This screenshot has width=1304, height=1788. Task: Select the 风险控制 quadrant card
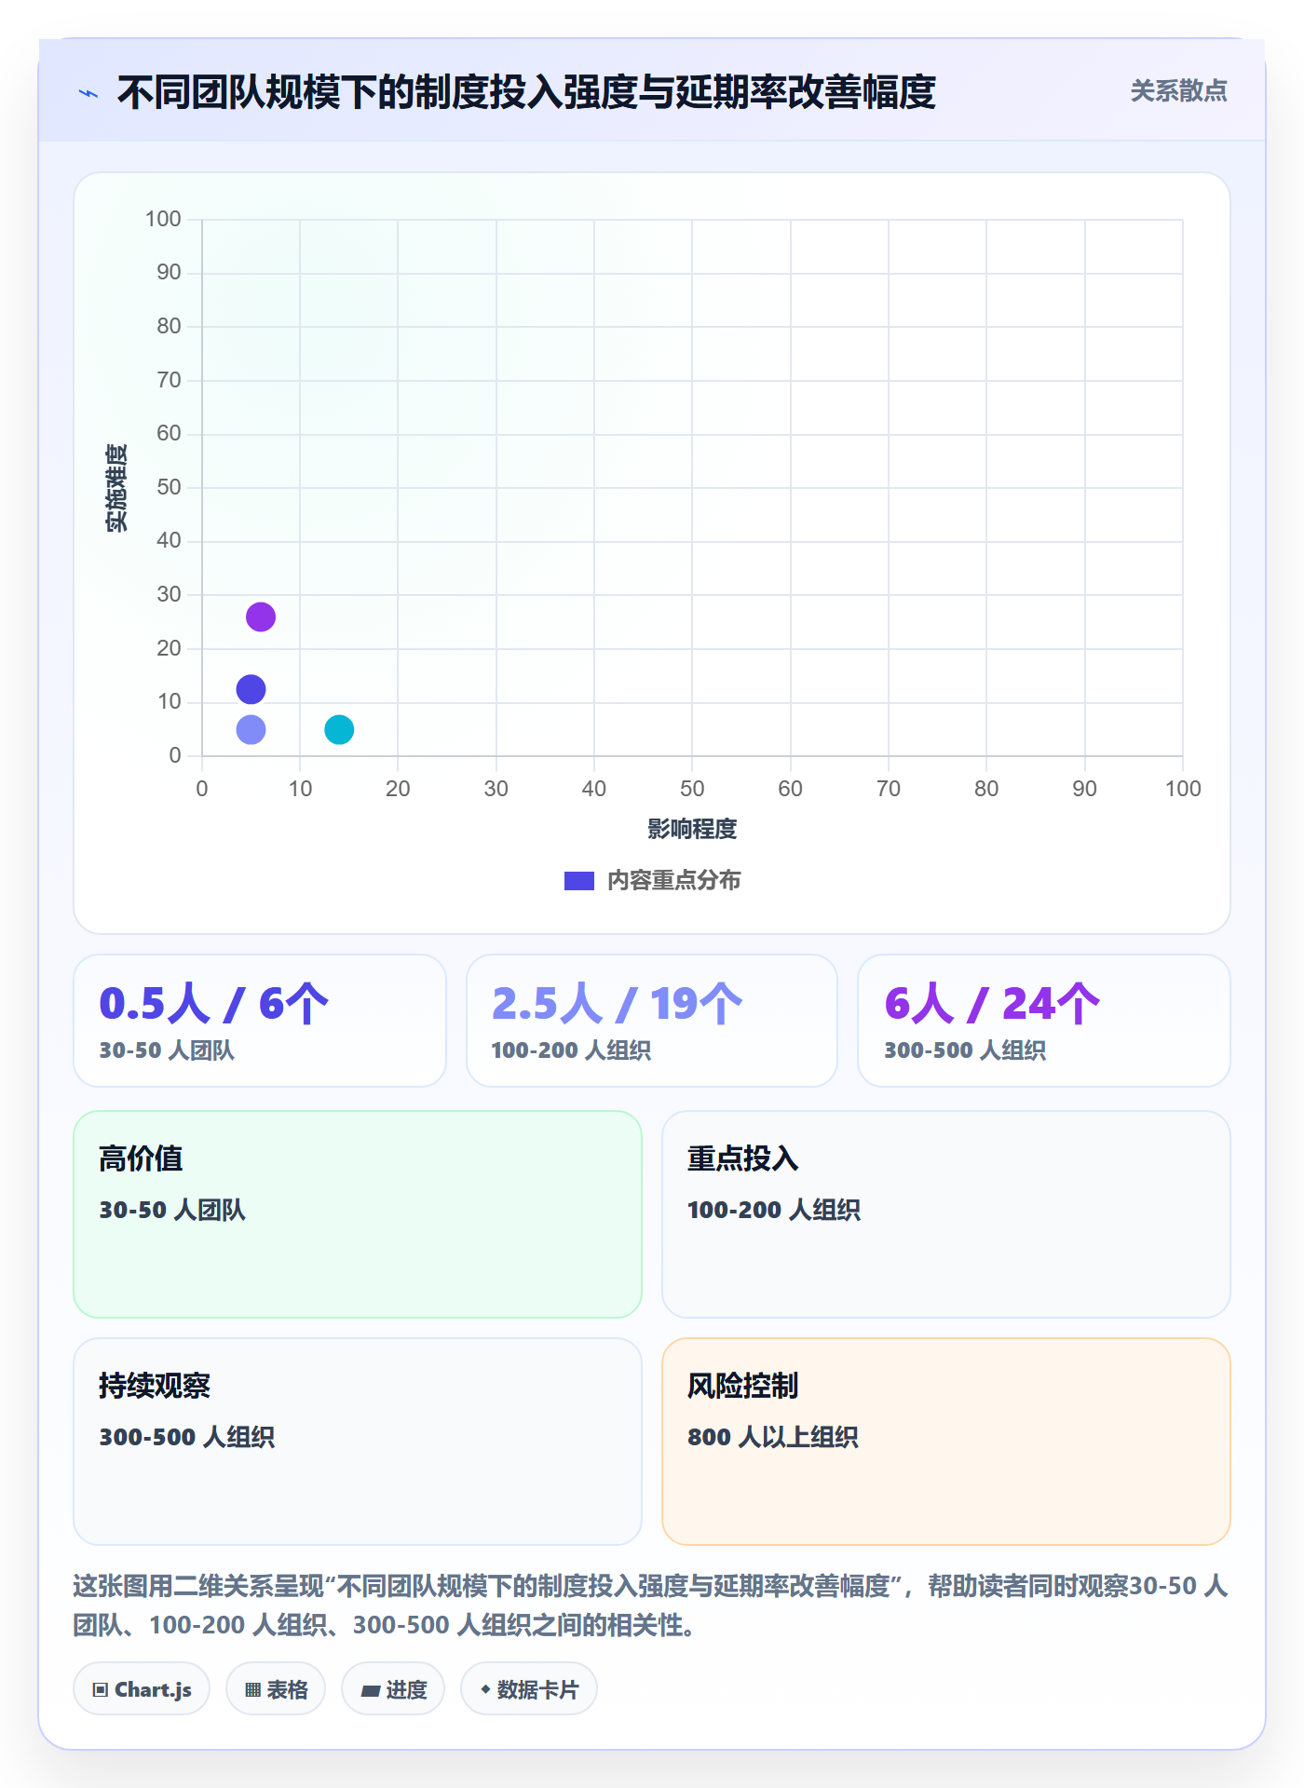click(x=946, y=1442)
